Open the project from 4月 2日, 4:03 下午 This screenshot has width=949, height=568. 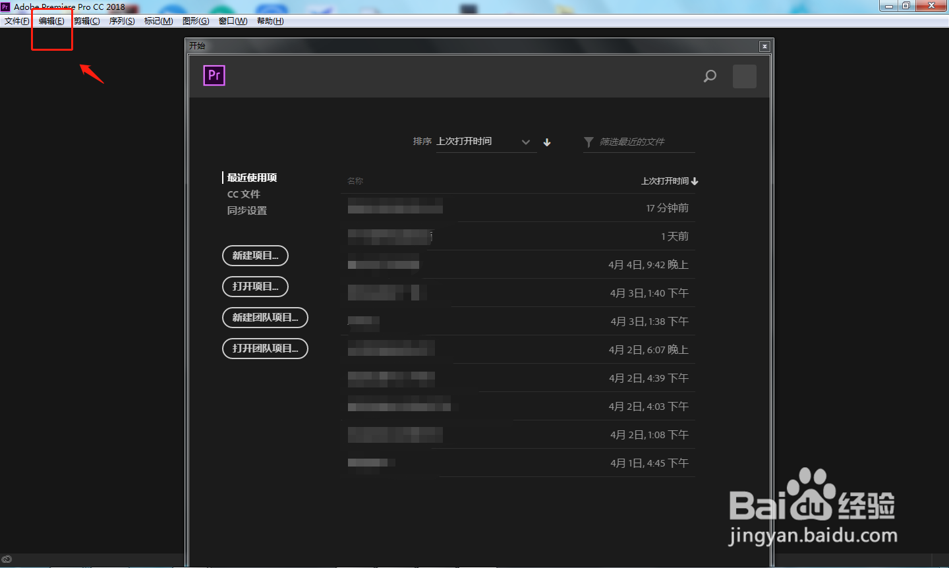(518, 406)
